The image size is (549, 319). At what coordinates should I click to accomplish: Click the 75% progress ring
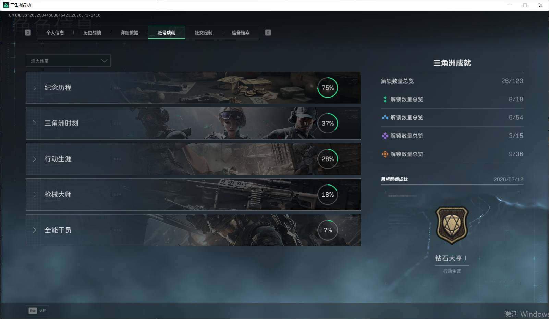pyautogui.click(x=328, y=88)
